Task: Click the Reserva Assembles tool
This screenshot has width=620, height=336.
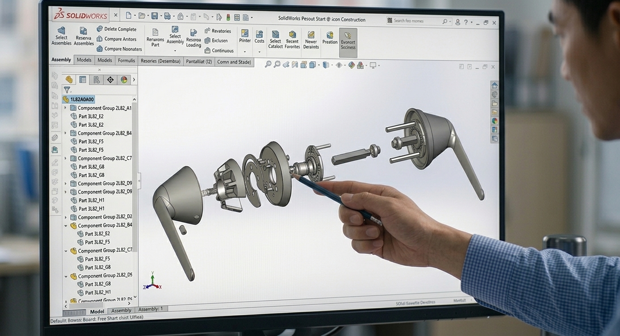Action: [x=84, y=36]
